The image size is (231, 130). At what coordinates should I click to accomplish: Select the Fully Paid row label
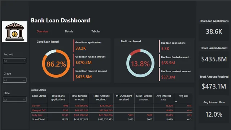tap(37, 115)
